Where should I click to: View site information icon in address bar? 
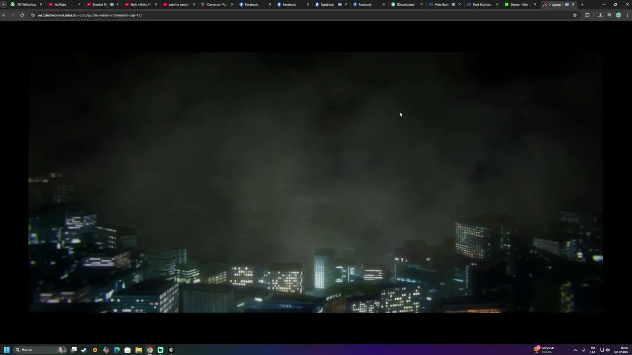click(33, 15)
